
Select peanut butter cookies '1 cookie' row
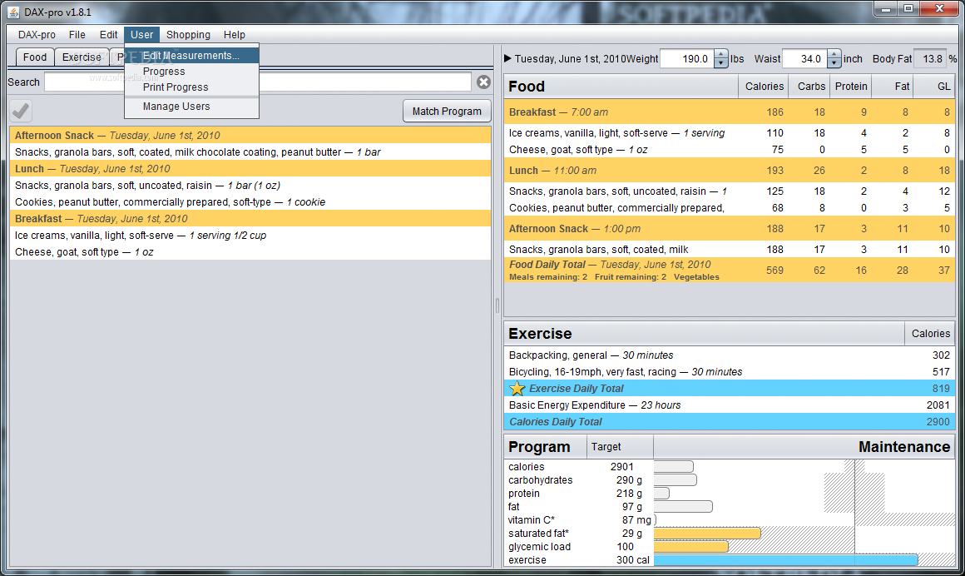click(250, 202)
